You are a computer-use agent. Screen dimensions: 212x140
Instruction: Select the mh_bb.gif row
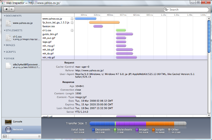pos(124,49)
